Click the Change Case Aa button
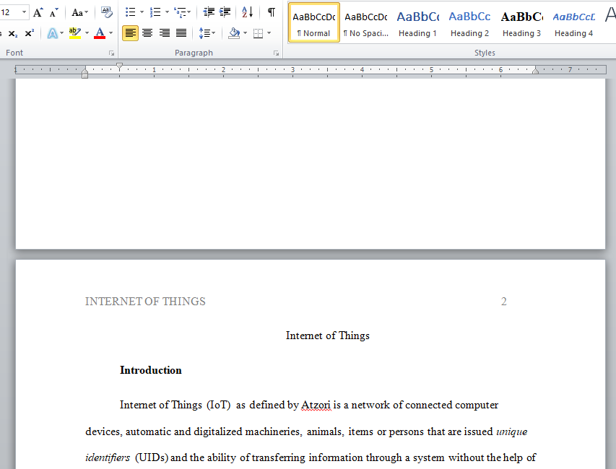616x469 pixels. click(x=77, y=12)
